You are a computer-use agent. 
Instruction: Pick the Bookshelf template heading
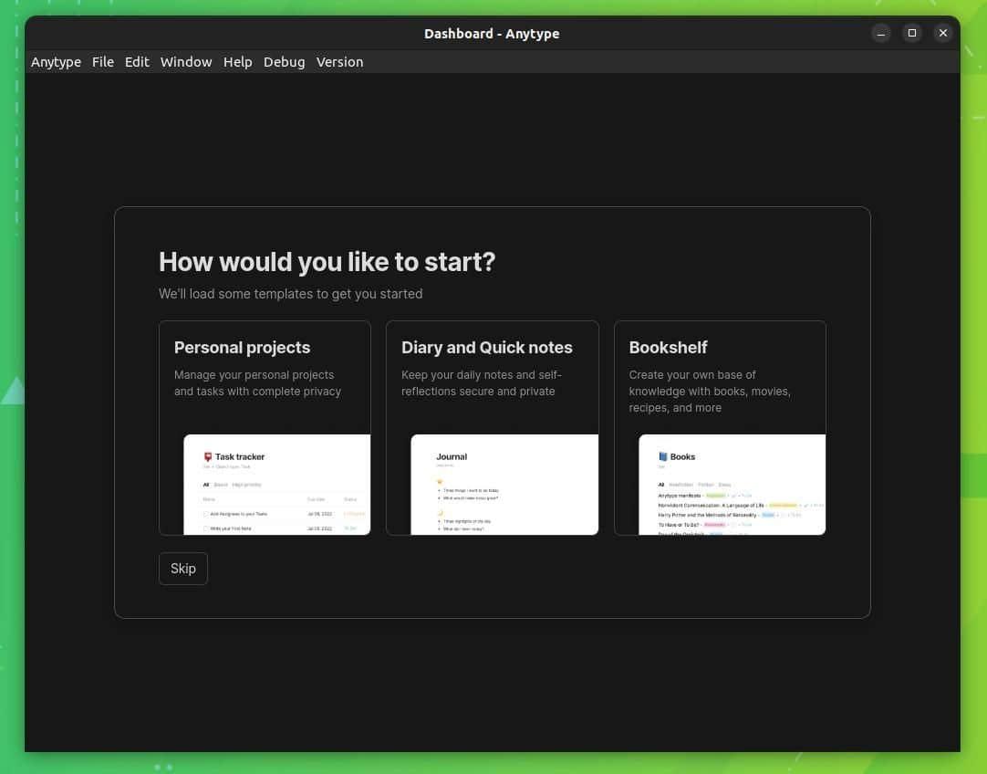pyautogui.click(x=668, y=348)
